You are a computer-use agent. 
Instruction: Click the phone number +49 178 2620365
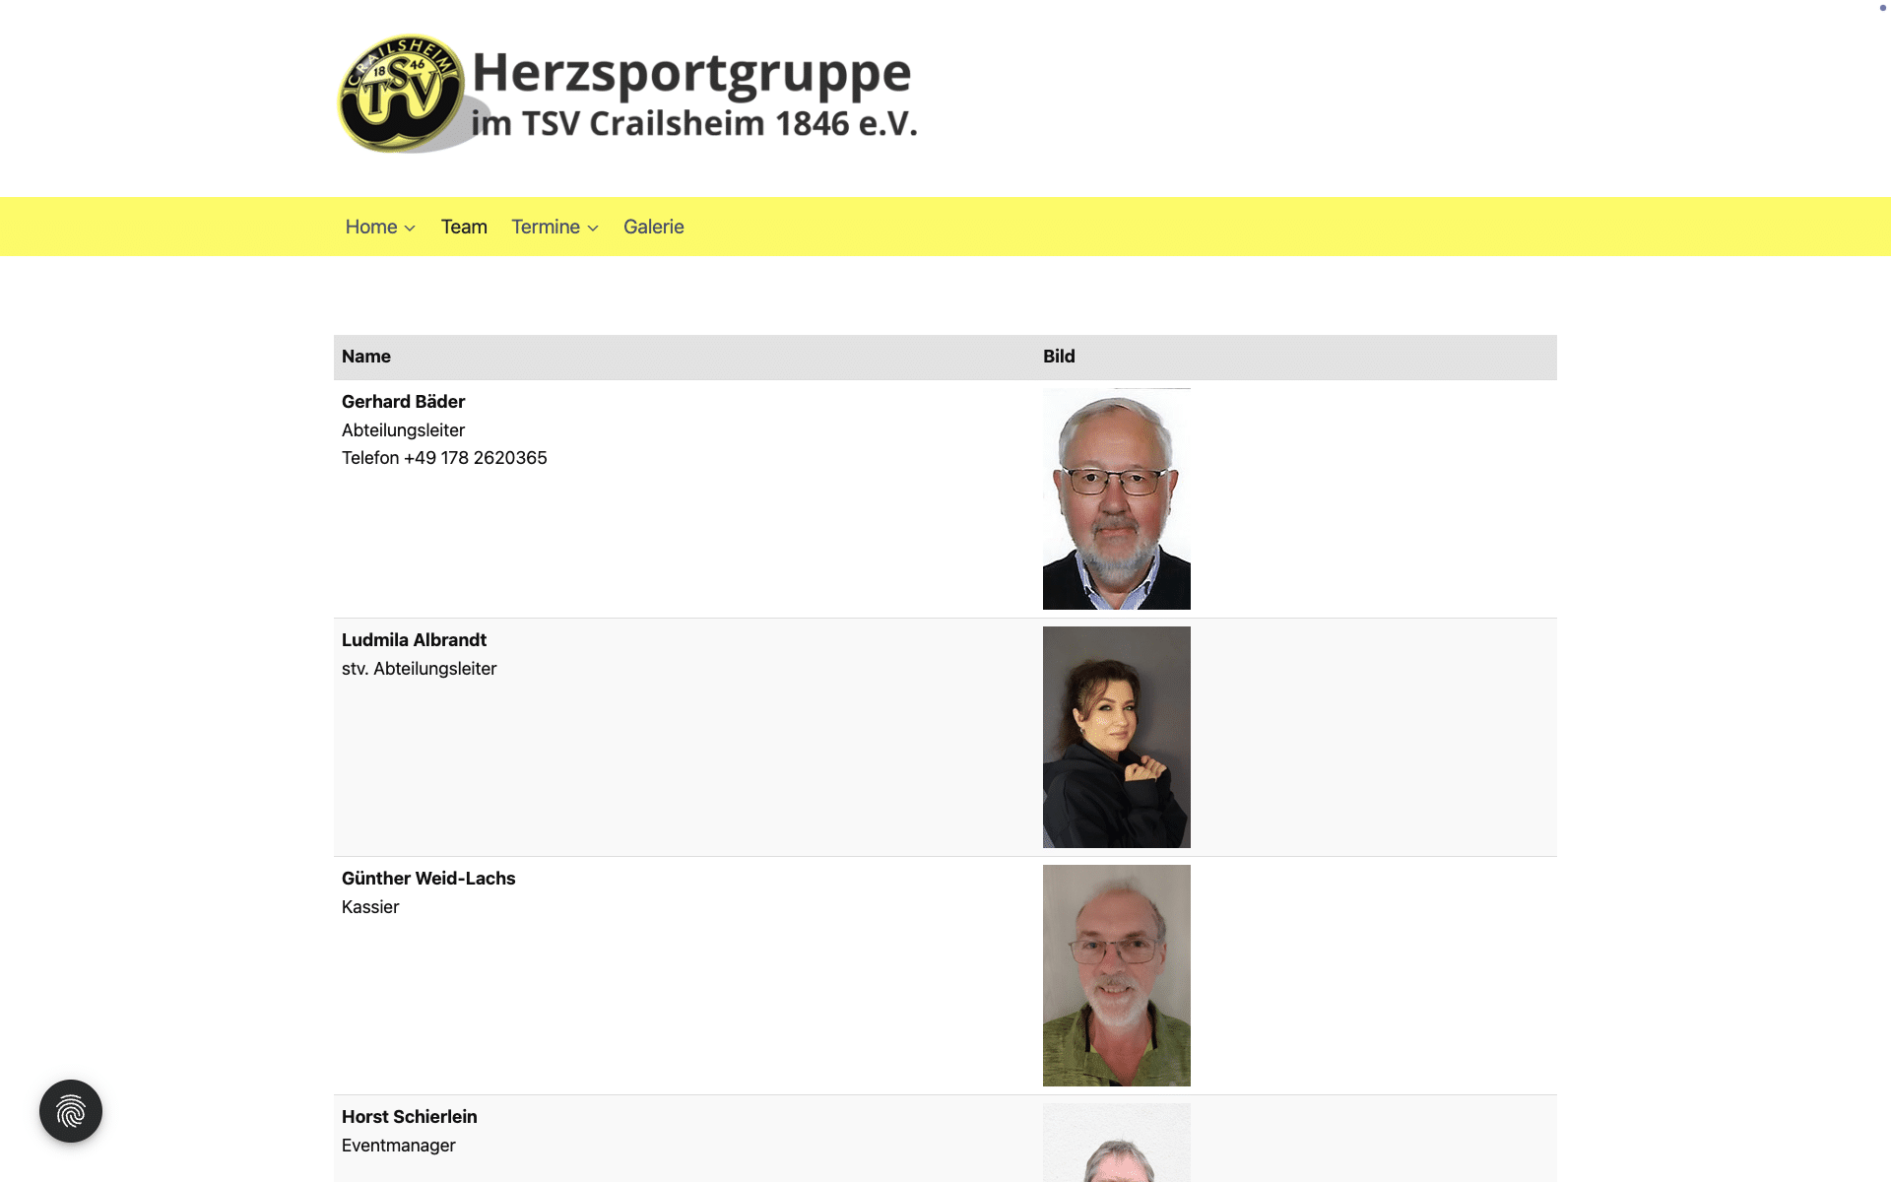(476, 458)
